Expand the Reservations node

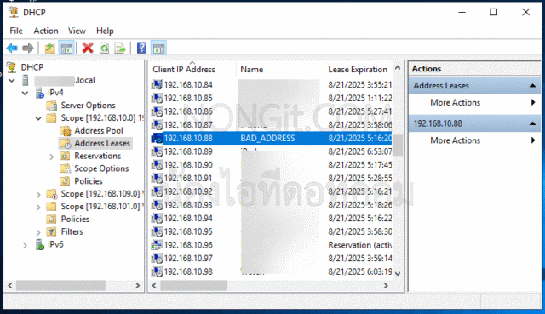(52, 157)
